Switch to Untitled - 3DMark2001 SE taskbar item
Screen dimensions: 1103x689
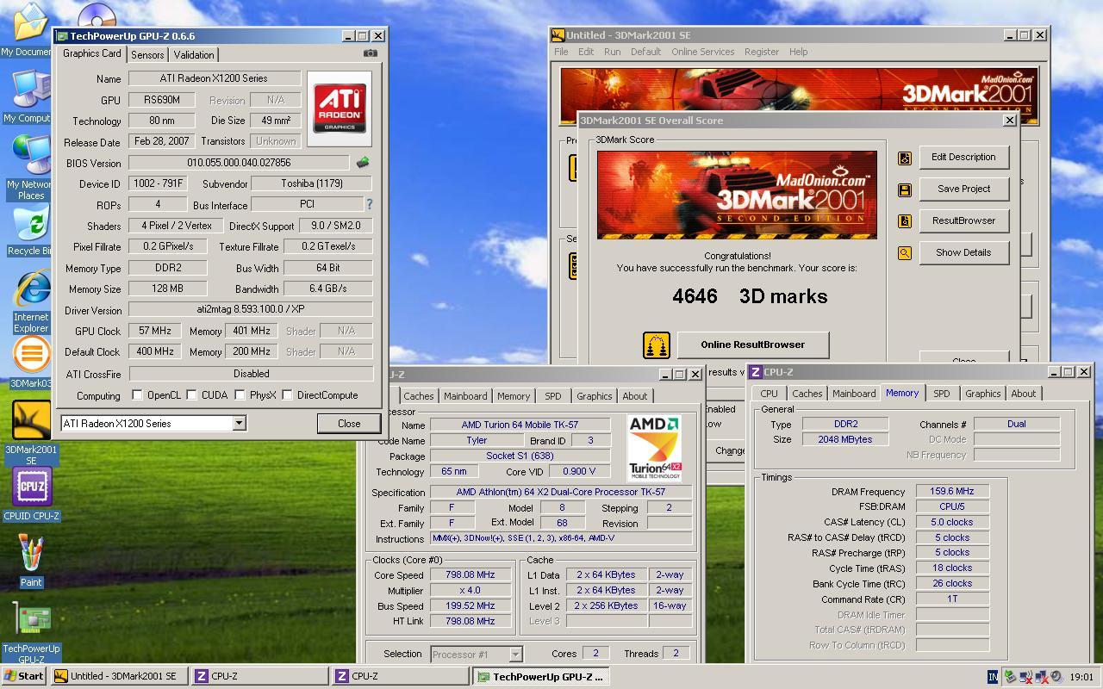tap(117, 676)
